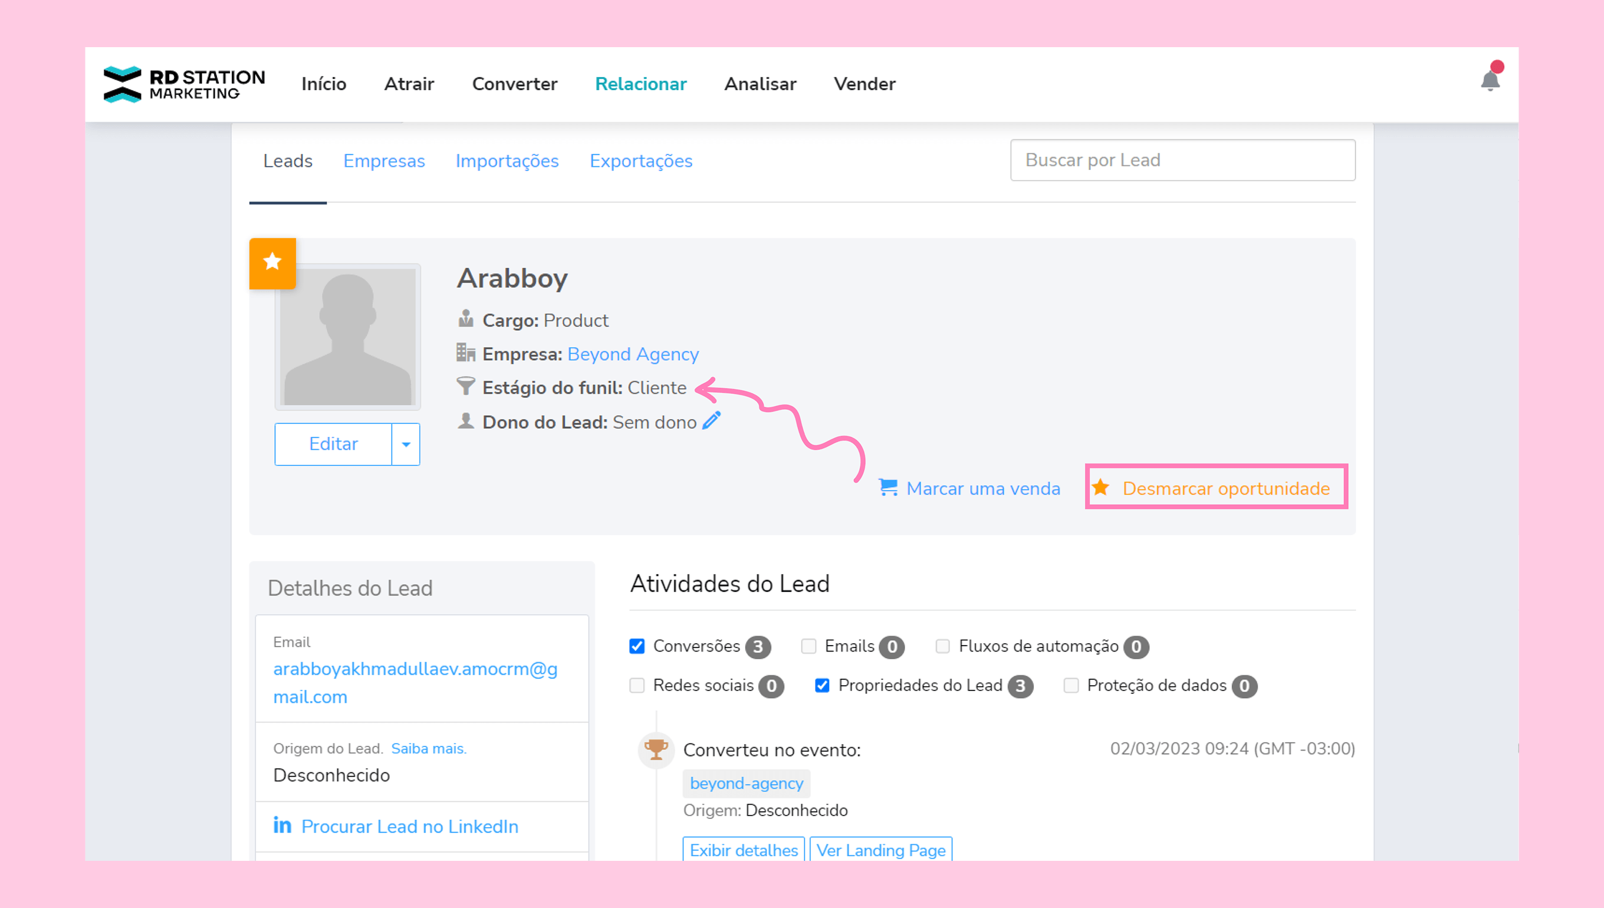1604x908 pixels.
Task: Toggle the Propriedades do Lead checkbox
Action: click(x=822, y=685)
